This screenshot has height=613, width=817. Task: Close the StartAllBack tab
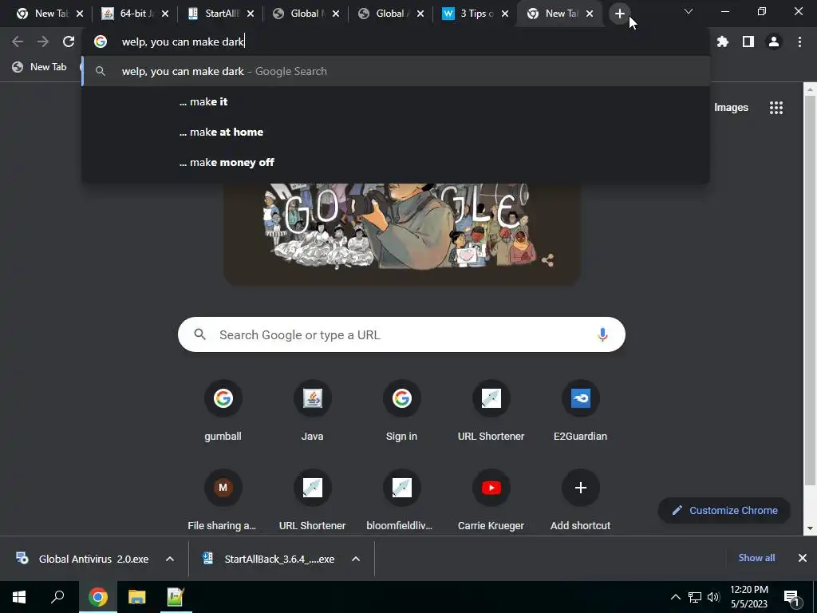click(x=250, y=14)
